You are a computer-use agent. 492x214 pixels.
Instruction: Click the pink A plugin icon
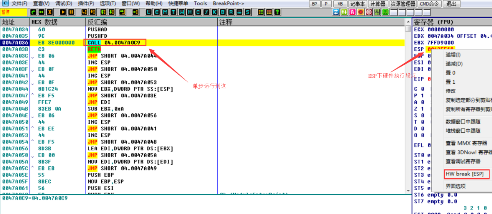352,12
